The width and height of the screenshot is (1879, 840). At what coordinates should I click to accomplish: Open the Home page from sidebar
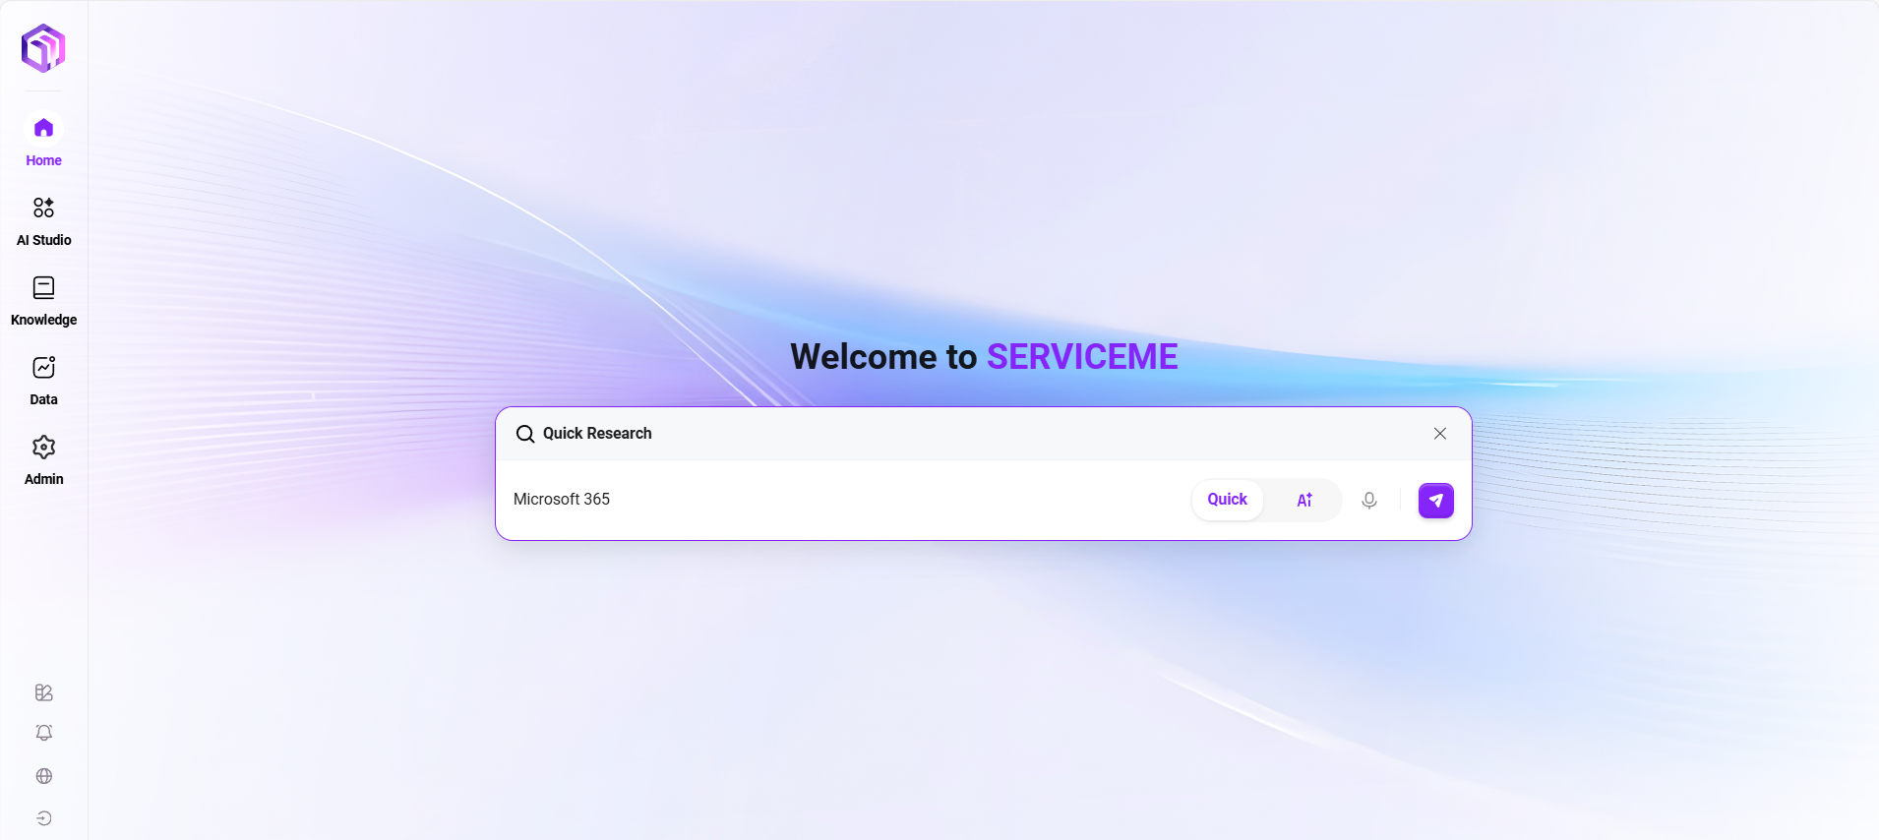(x=43, y=140)
